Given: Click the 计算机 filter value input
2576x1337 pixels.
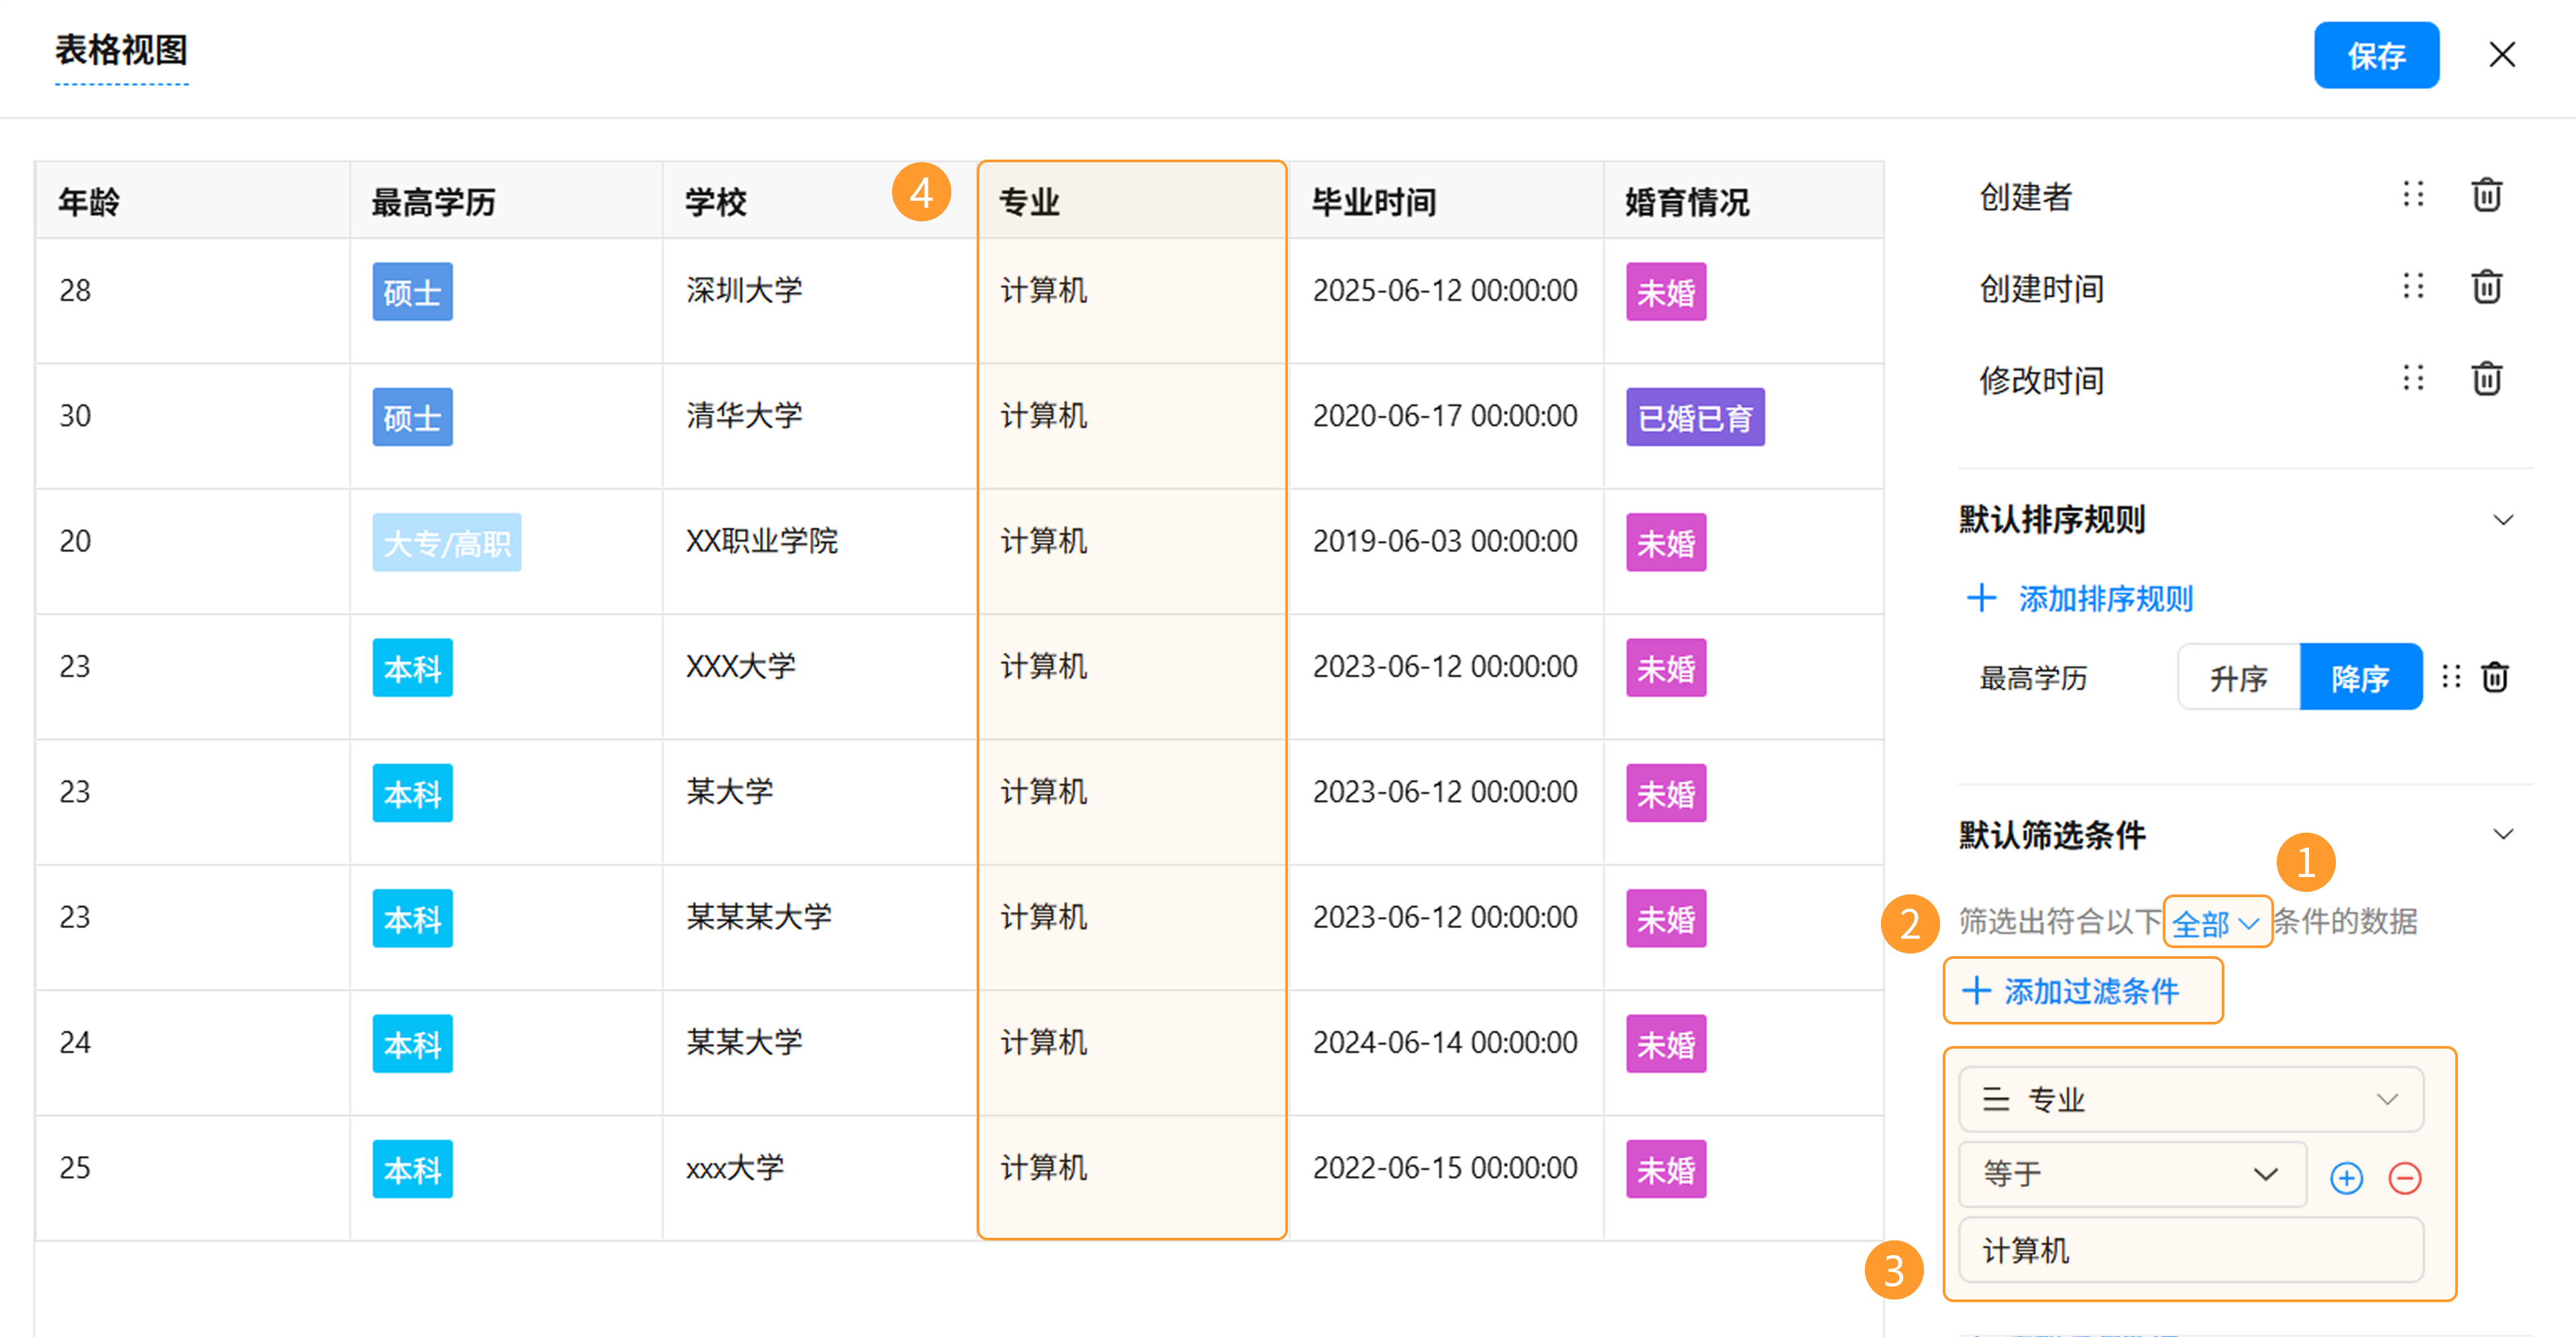Looking at the screenshot, I should 2190,1250.
